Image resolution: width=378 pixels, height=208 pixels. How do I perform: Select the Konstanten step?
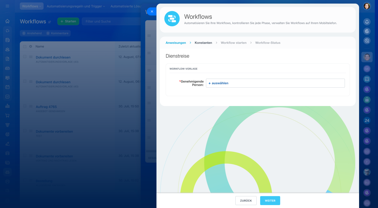(x=203, y=43)
